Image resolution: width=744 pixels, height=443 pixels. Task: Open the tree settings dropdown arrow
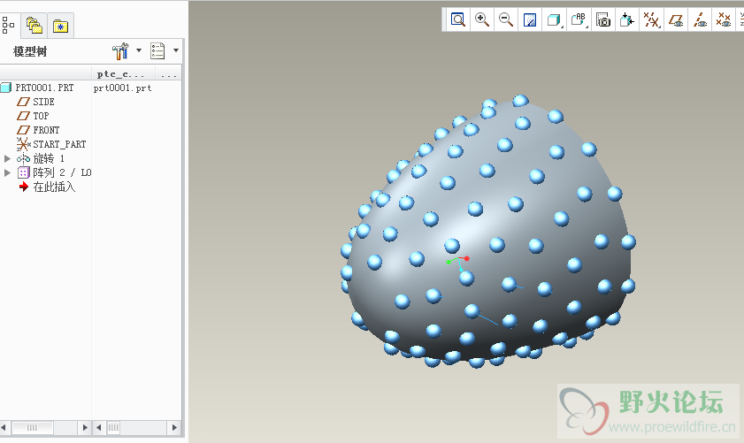(139, 50)
